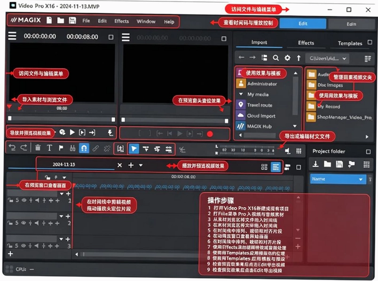Play the left preview monitor
This screenshot has width=378, height=281.
pos(72,133)
